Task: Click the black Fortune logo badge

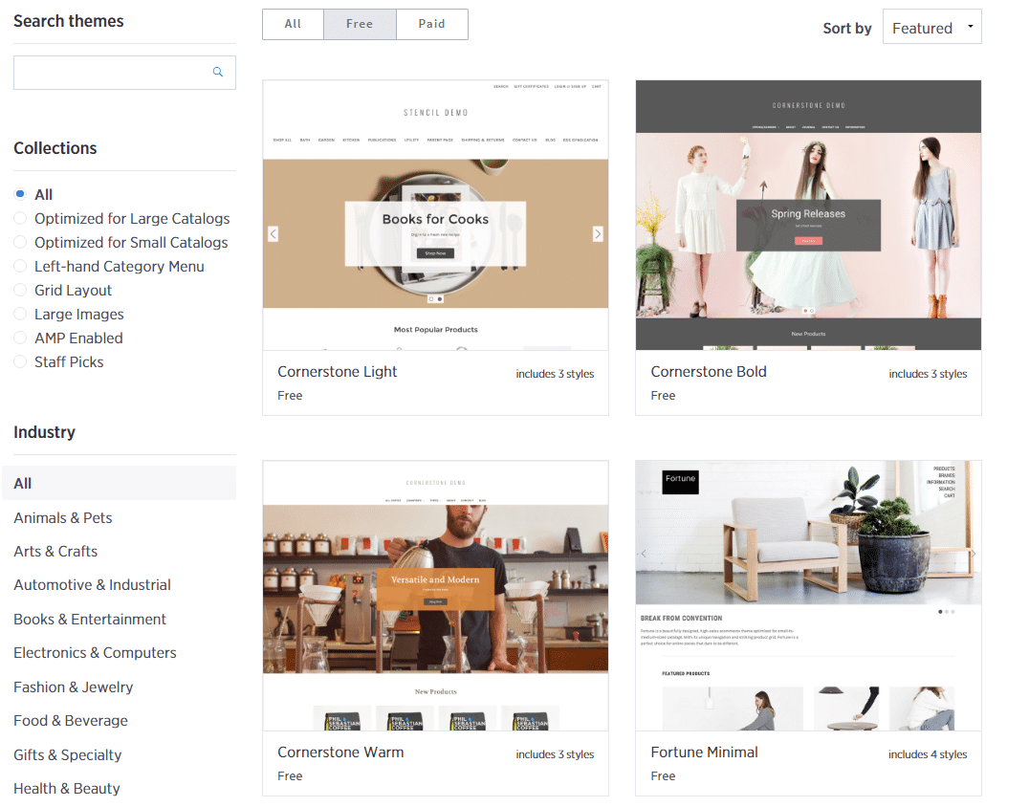Action: click(680, 480)
